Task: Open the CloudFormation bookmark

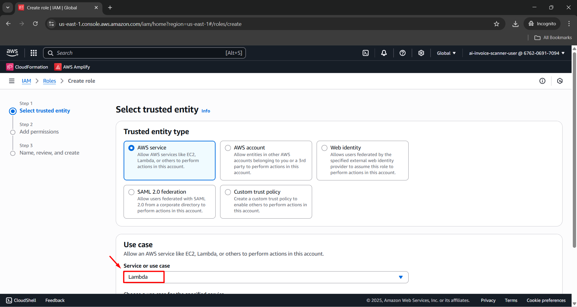Action: pos(27,67)
